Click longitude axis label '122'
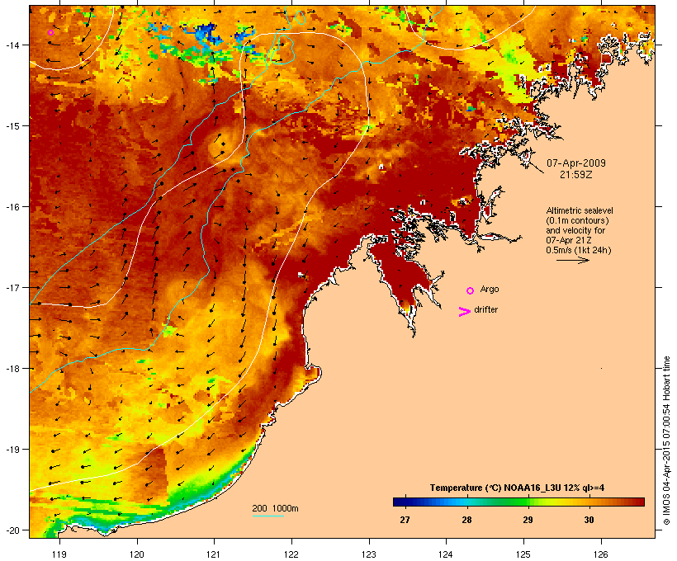 point(291,554)
